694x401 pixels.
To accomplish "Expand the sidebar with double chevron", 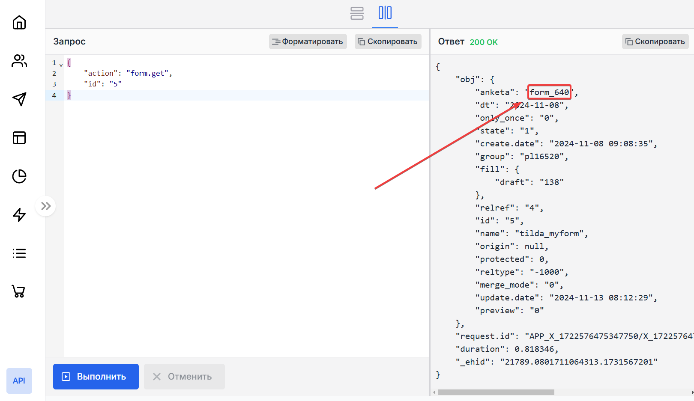I will 46,206.
